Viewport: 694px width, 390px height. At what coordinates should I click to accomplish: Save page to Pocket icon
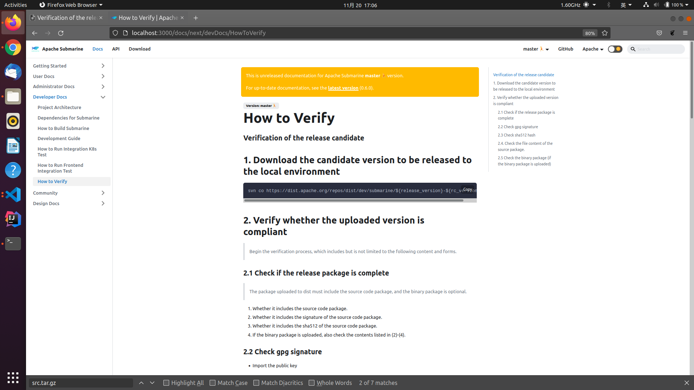[x=659, y=33]
